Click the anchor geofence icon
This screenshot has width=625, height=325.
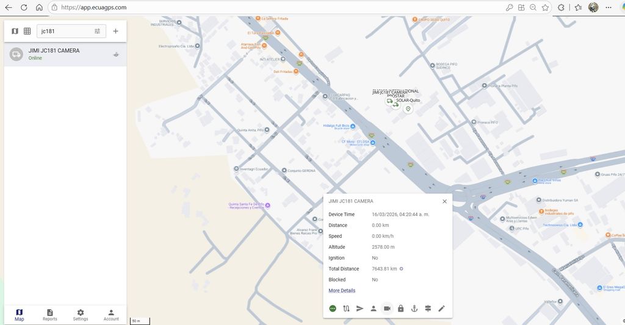[x=414, y=309]
